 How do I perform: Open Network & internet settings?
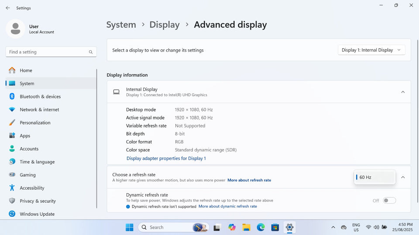click(51, 110)
